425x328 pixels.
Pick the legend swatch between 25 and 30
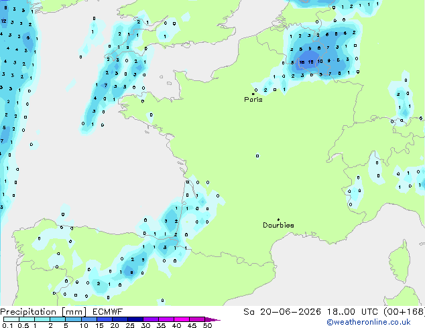tap(135, 319)
